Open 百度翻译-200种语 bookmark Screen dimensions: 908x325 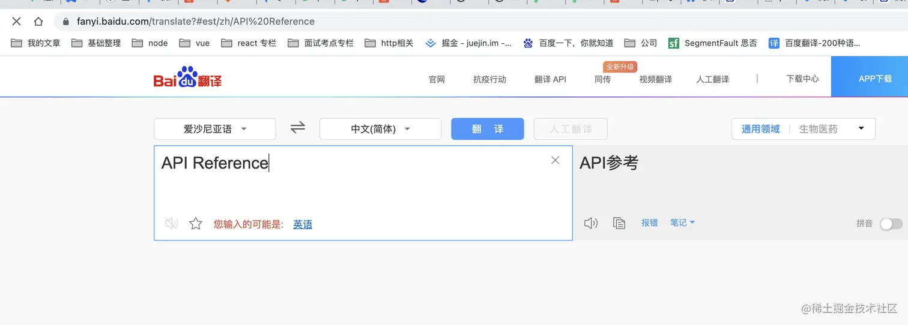tap(814, 43)
